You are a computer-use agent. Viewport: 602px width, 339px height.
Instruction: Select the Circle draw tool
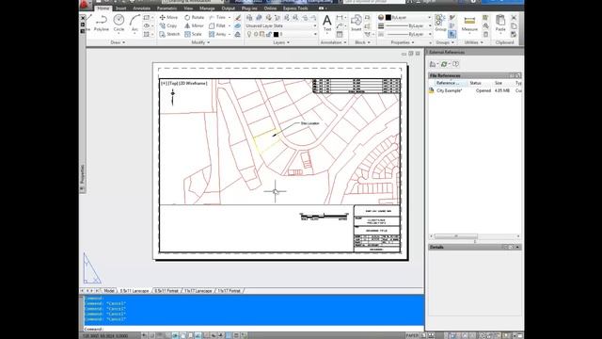(x=119, y=23)
